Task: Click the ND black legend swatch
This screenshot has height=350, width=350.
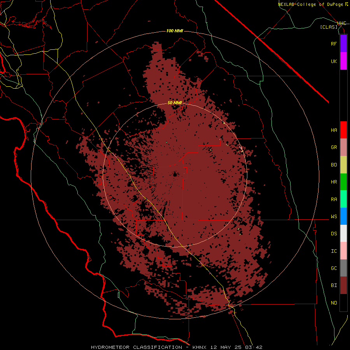Action: pyautogui.click(x=343, y=303)
